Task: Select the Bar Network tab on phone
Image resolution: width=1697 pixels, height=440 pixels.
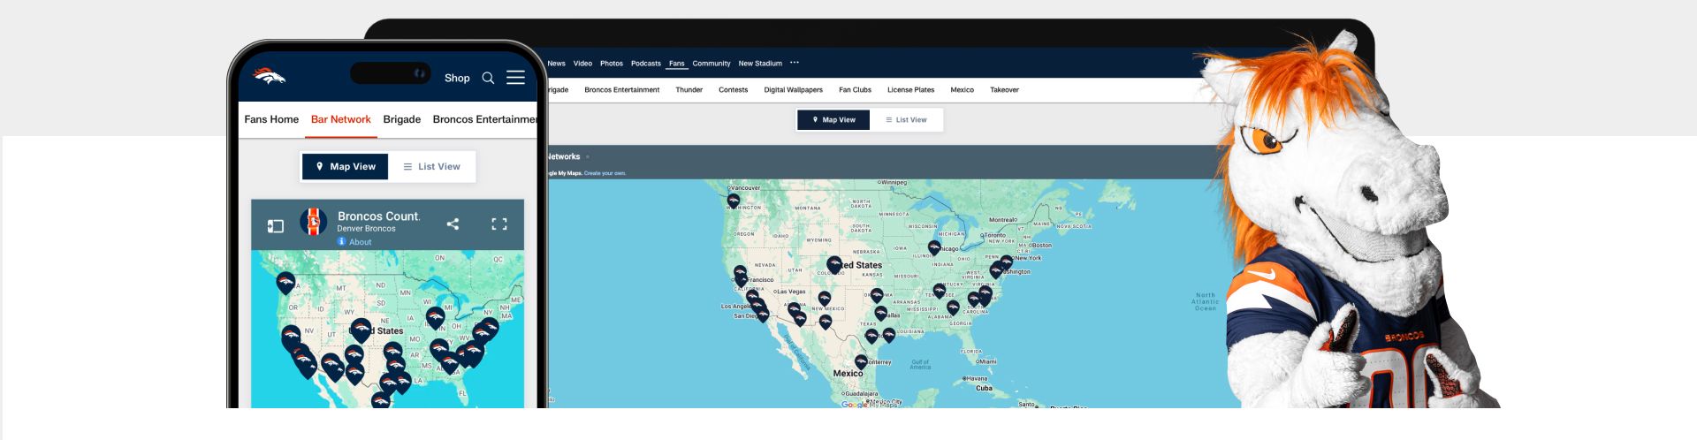Action: 341,119
